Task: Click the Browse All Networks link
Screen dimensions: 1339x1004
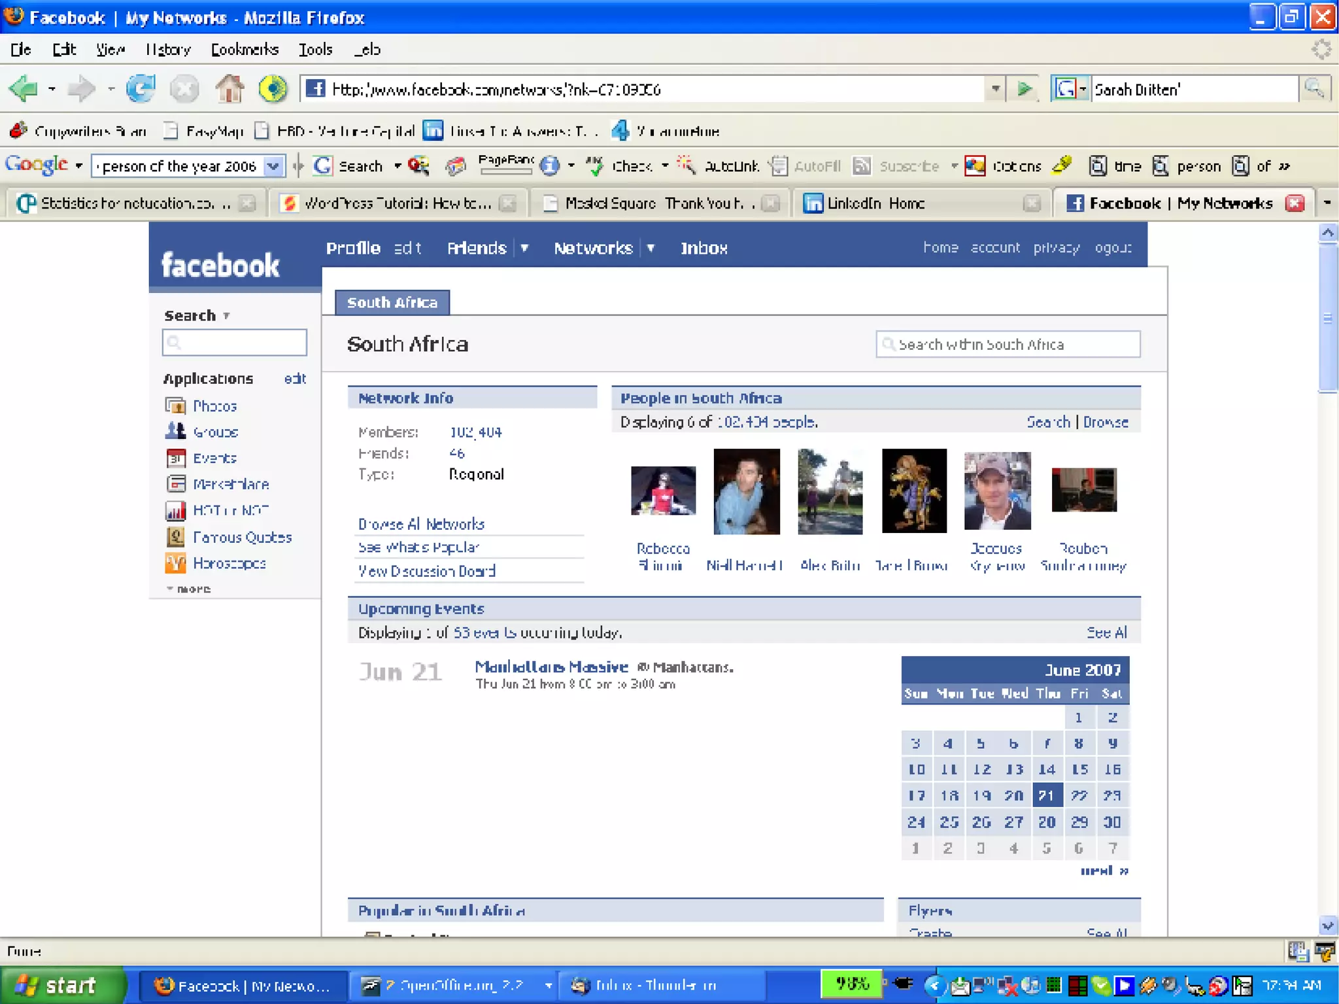Action: [421, 524]
